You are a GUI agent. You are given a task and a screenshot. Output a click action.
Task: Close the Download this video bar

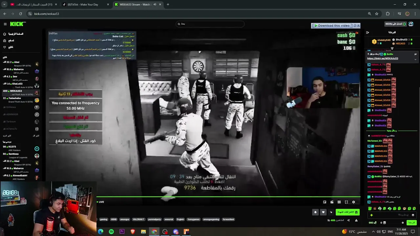pos(358,26)
